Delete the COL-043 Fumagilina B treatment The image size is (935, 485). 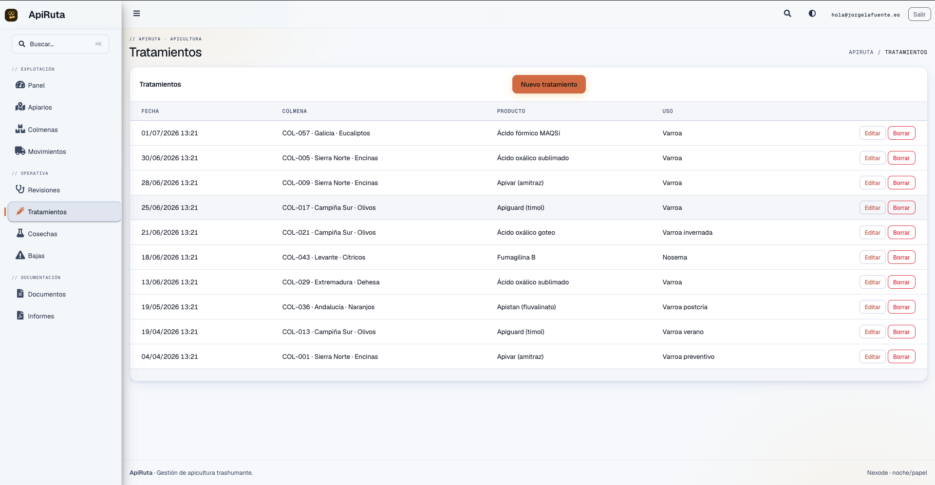click(x=901, y=257)
